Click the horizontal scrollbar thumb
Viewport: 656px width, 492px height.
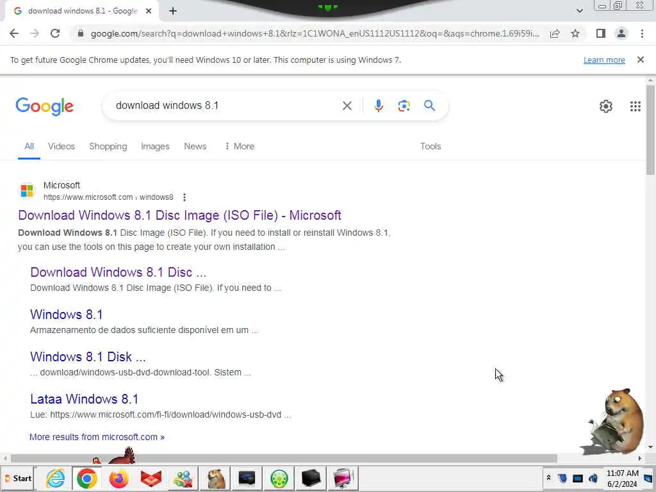point(284,458)
